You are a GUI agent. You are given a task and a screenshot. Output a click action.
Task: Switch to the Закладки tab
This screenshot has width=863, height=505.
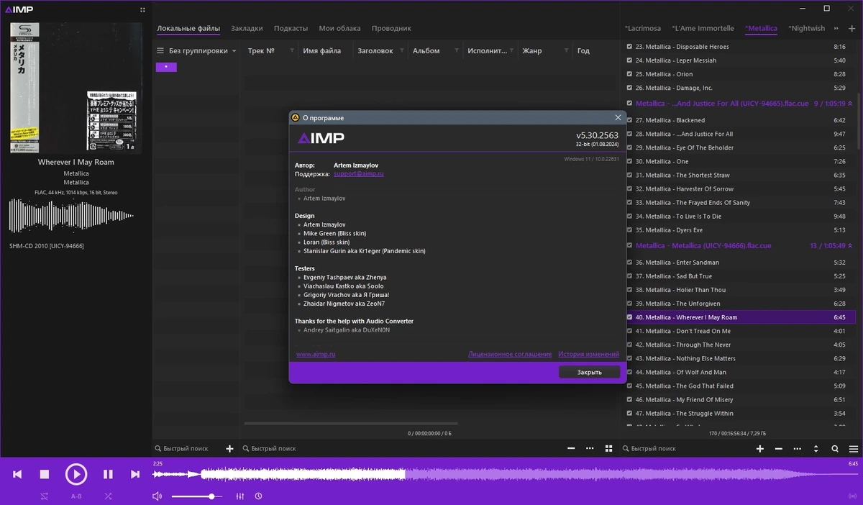point(247,28)
